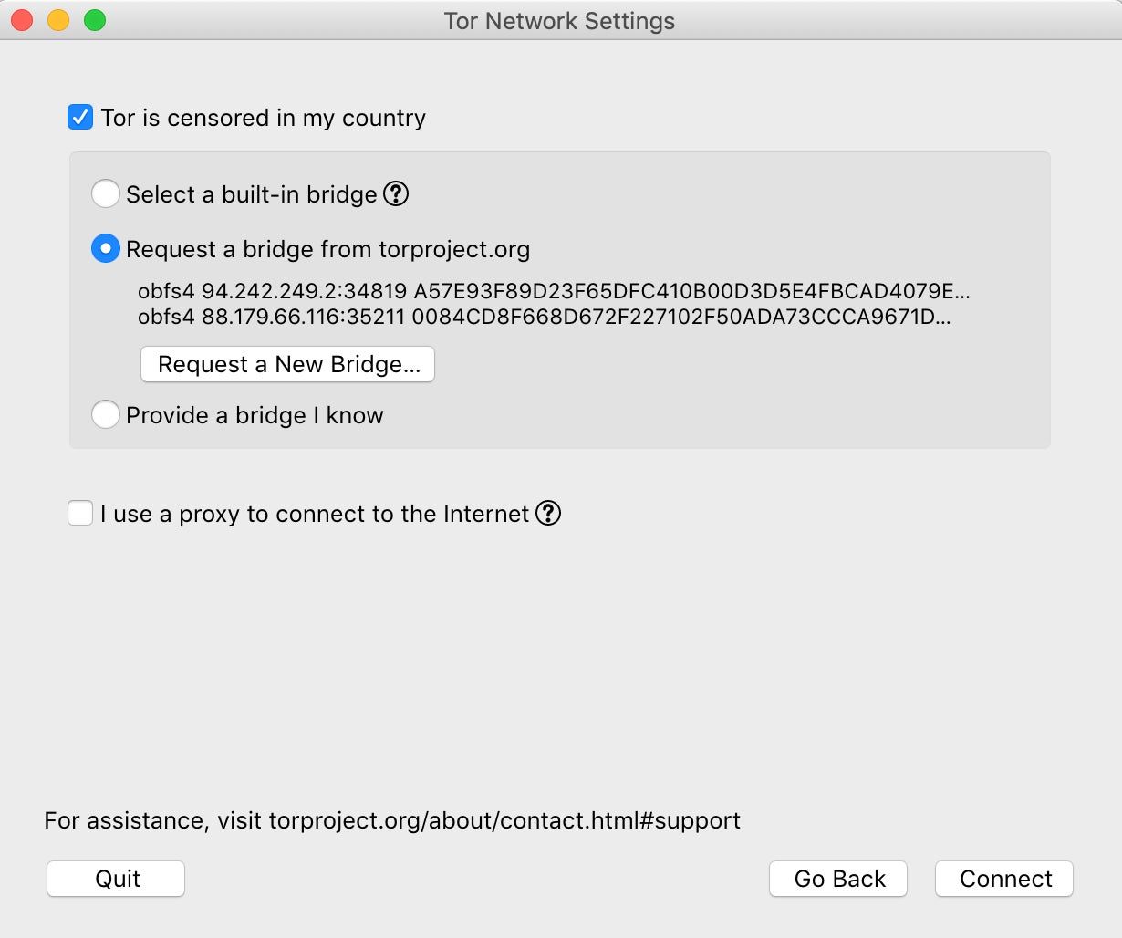1122x938 pixels.
Task: Click the obfs4 88.179.66.116 bridge line
Action: (x=545, y=318)
